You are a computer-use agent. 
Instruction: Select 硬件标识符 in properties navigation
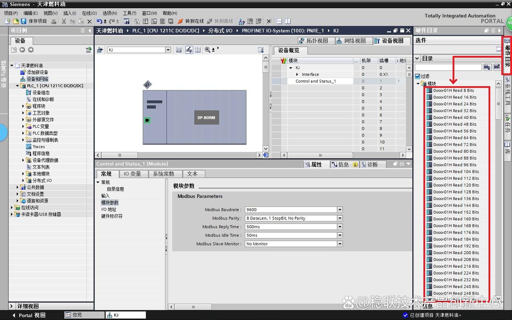[112, 216]
